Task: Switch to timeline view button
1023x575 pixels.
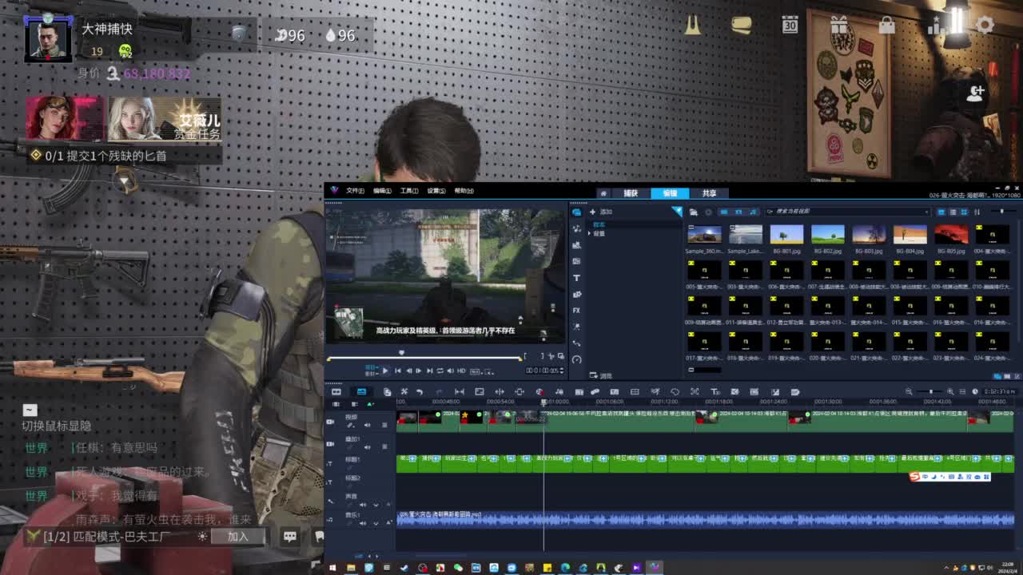Action: coord(361,391)
